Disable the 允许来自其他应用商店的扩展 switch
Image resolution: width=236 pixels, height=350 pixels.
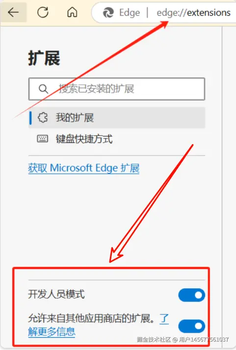[x=192, y=326]
